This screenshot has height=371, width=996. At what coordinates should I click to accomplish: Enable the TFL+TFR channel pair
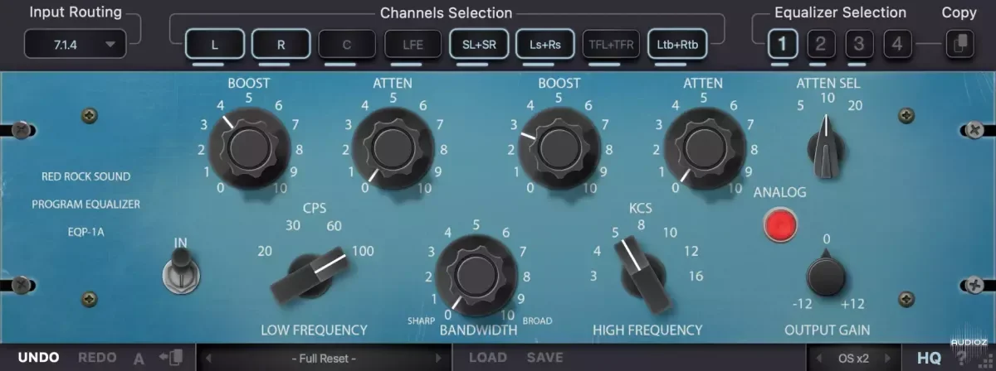click(x=611, y=44)
